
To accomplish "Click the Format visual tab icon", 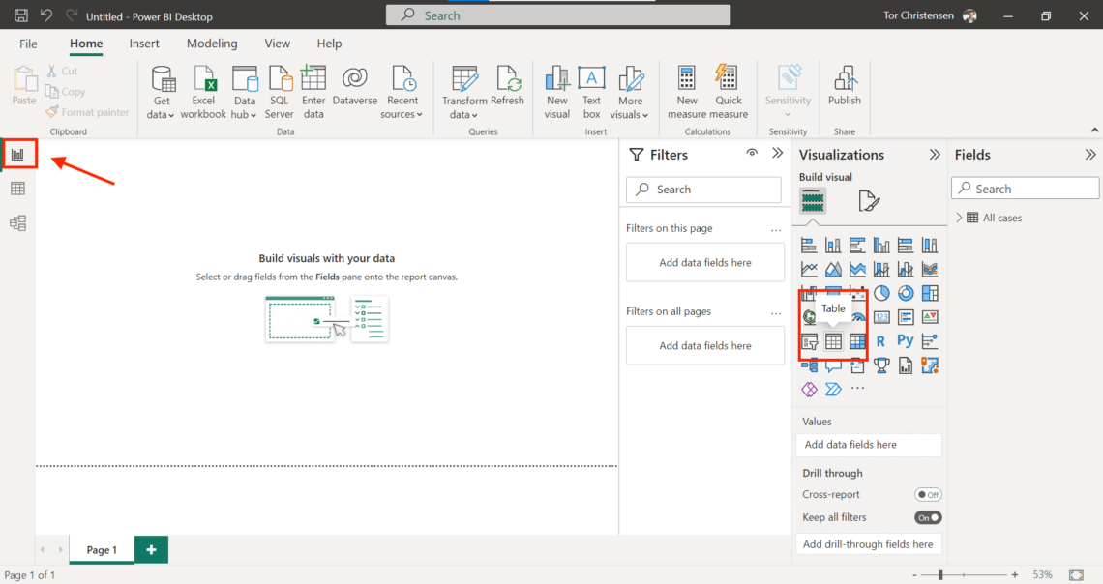I will coord(868,201).
